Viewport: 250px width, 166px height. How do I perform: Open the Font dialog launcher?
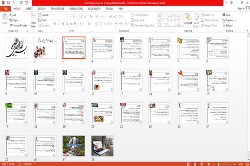click(92, 31)
